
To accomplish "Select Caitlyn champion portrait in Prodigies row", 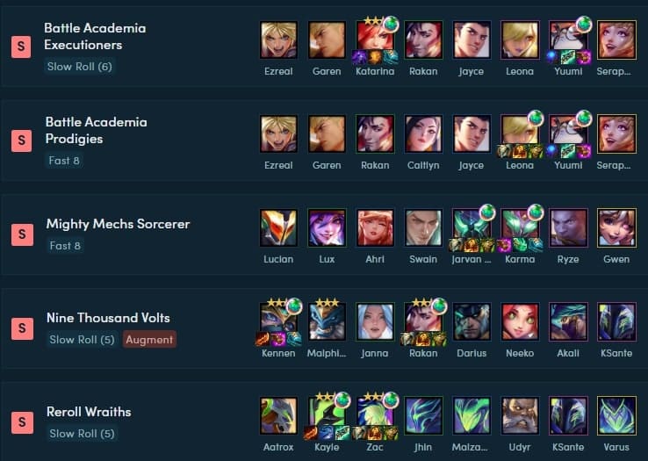I will (x=423, y=134).
